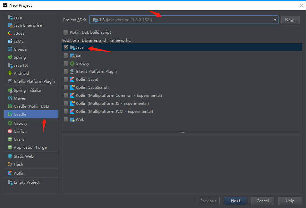Check the Ear framework checkbox
306x208 pixels.
point(66,55)
